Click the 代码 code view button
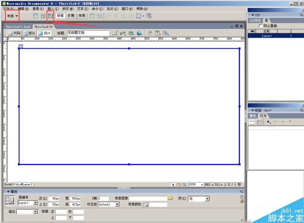 tap(14, 33)
